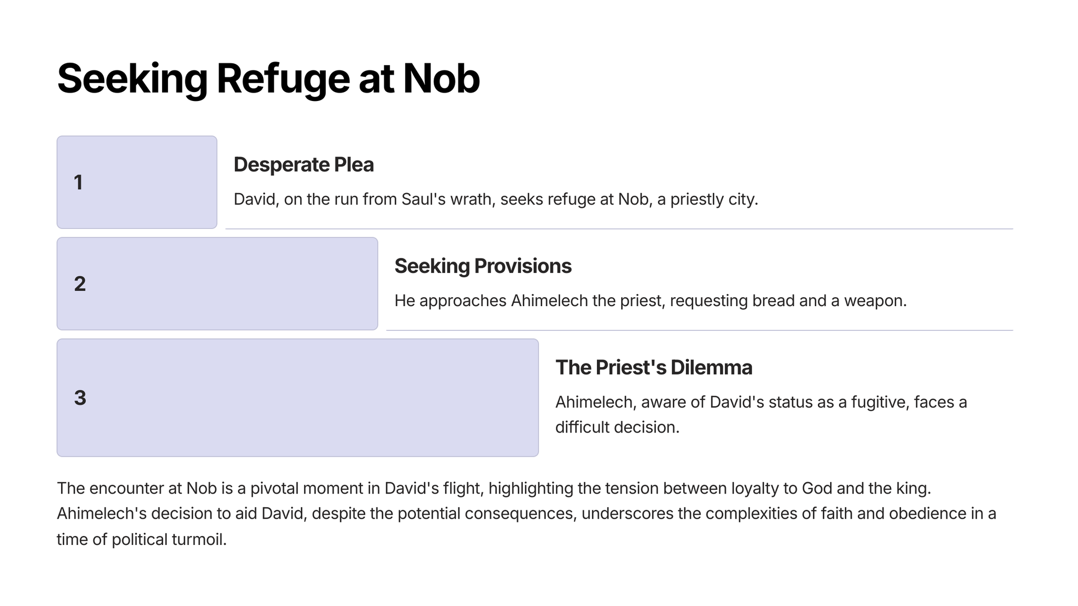
Task: Click the closing paragraph about the encounter
Action: coord(526,513)
